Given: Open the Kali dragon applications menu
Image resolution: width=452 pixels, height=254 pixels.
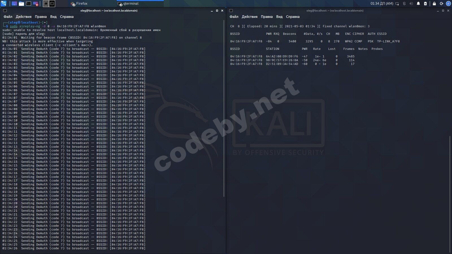Looking at the screenshot, I should click(3, 4).
